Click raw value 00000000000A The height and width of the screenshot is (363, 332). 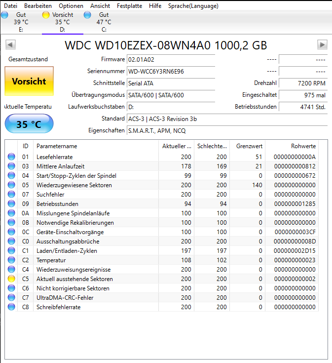pyautogui.click(x=295, y=157)
